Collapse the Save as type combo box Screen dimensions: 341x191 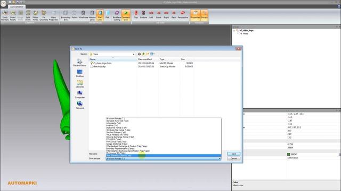point(220,159)
